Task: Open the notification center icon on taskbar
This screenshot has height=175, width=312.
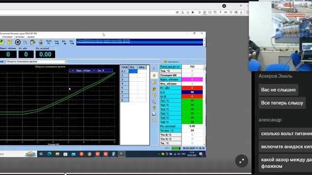Action: point(201,154)
